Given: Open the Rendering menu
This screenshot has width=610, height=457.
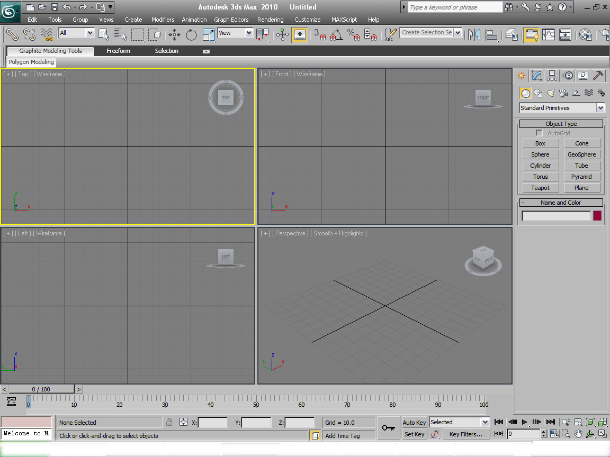Looking at the screenshot, I should pos(271,20).
